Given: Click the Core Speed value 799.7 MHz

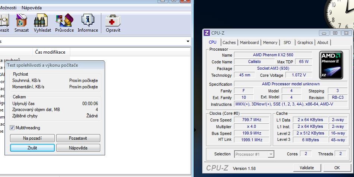Looking at the screenshot, I should [x=252, y=120].
